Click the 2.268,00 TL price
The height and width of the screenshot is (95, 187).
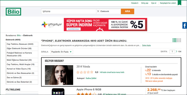click(x=154, y=90)
